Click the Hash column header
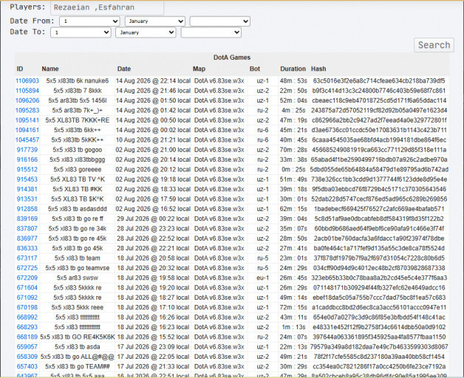464x378 pixels. [318, 69]
